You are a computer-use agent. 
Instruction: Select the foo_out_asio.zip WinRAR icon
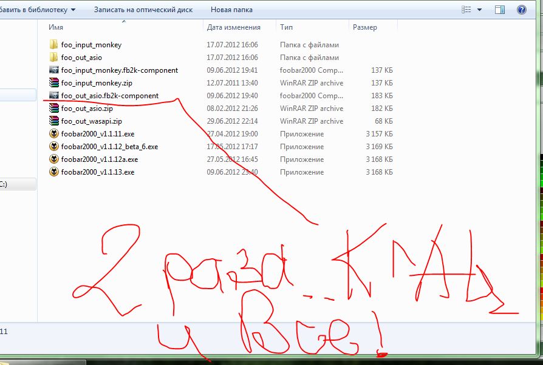(53, 108)
